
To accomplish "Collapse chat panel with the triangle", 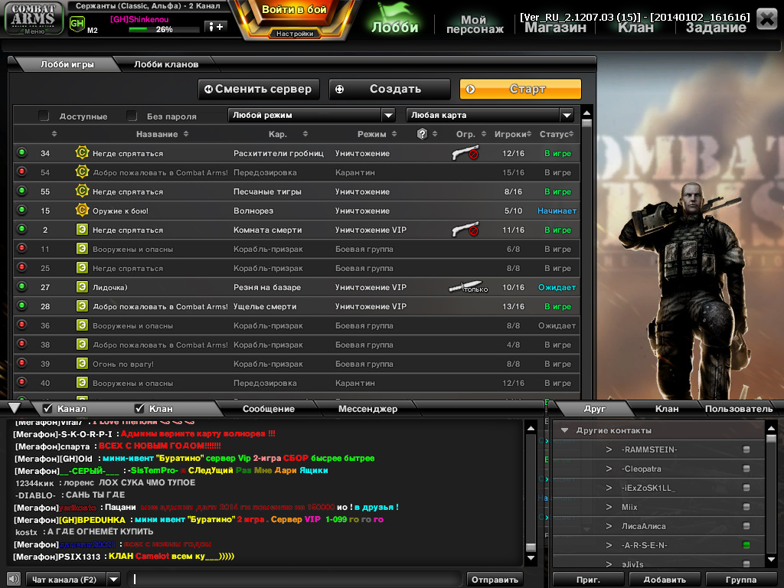I will [14, 408].
